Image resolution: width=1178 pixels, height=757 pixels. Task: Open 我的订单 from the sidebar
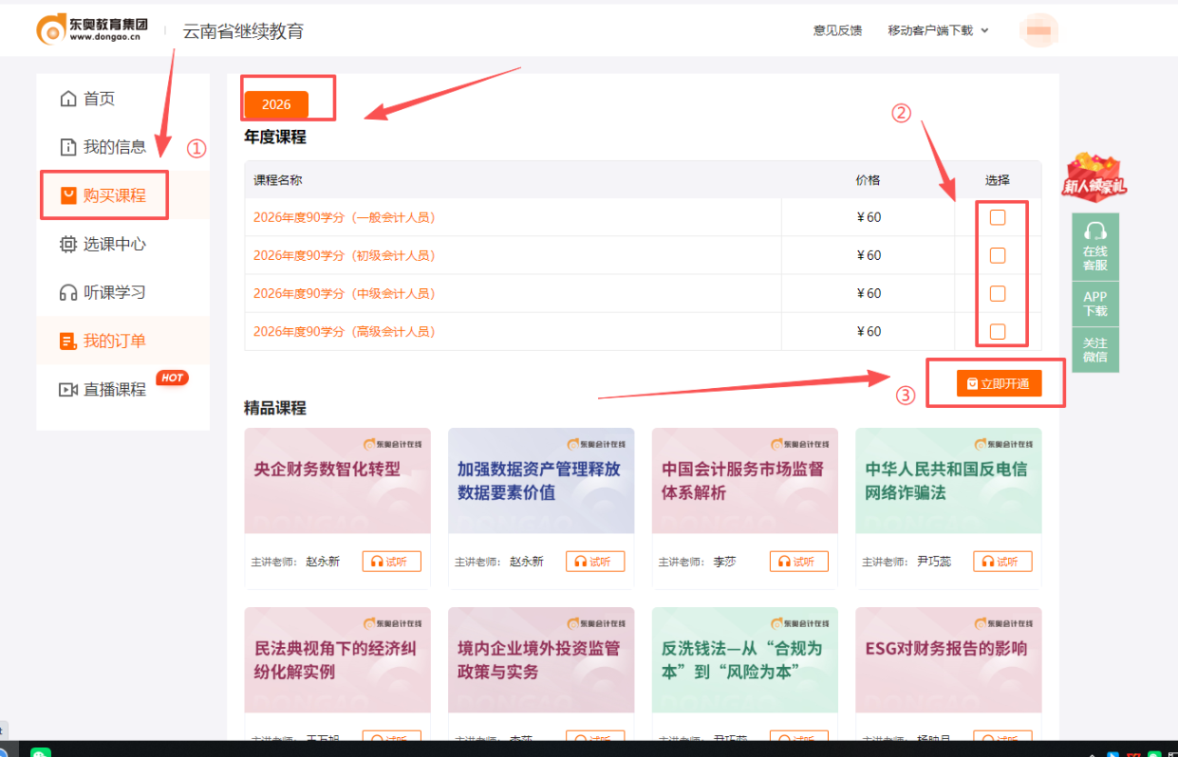(x=95, y=339)
